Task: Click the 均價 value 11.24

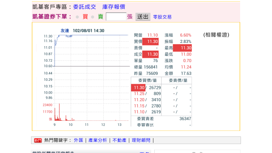Action: (x=186, y=67)
